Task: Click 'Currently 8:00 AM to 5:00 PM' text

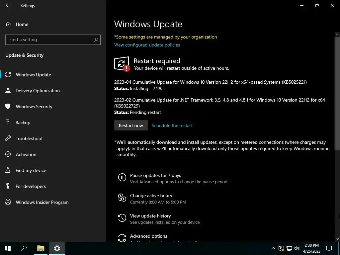Action: coord(158,202)
